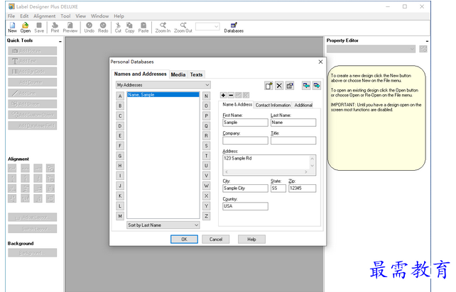Click the database properties icon next to X
Image resolution: width=456 pixels, height=292 pixels.
[x=290, y=86]
